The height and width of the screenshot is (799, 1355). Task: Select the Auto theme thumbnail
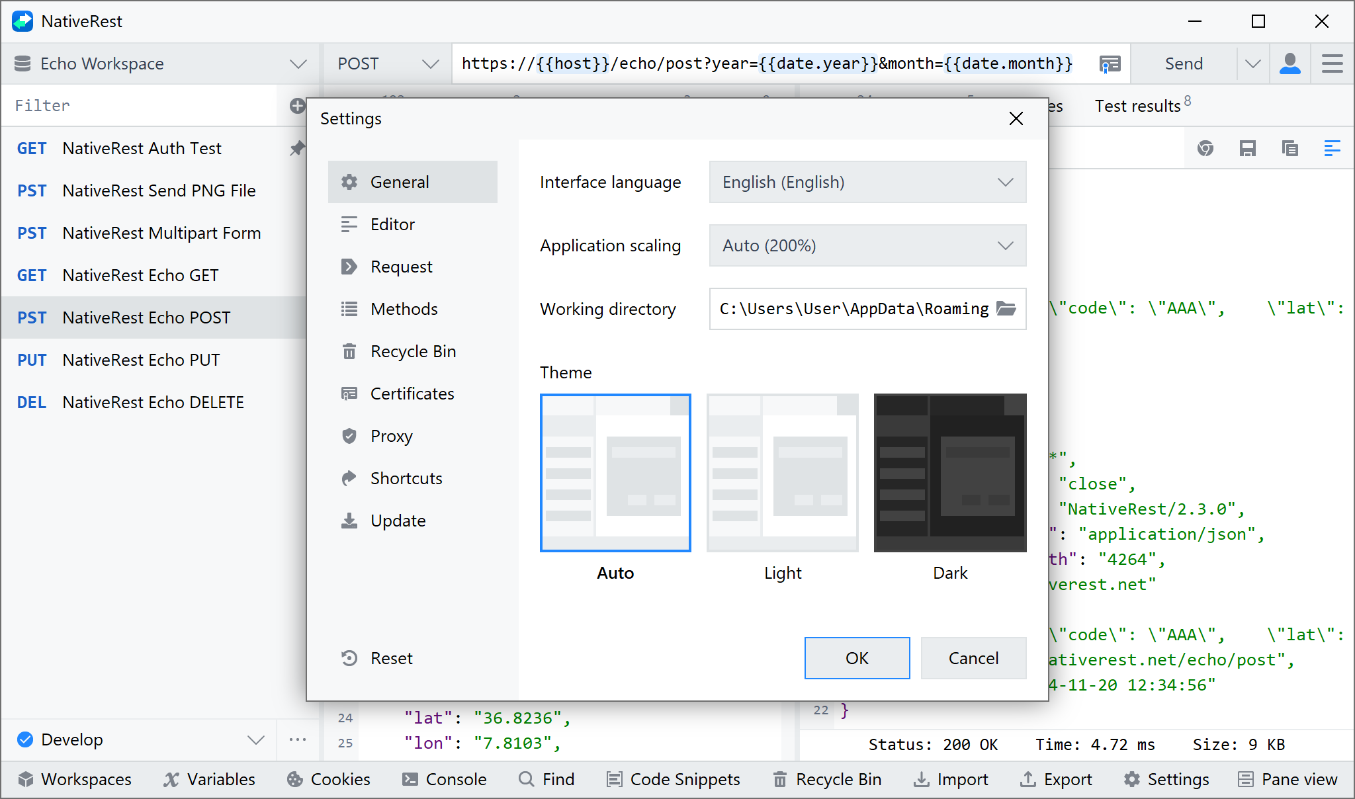[x=615, y=472]
